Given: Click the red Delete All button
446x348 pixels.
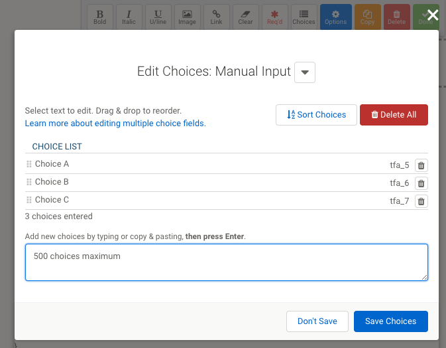Looking at the screenshot, I should (x=394, y=115).
